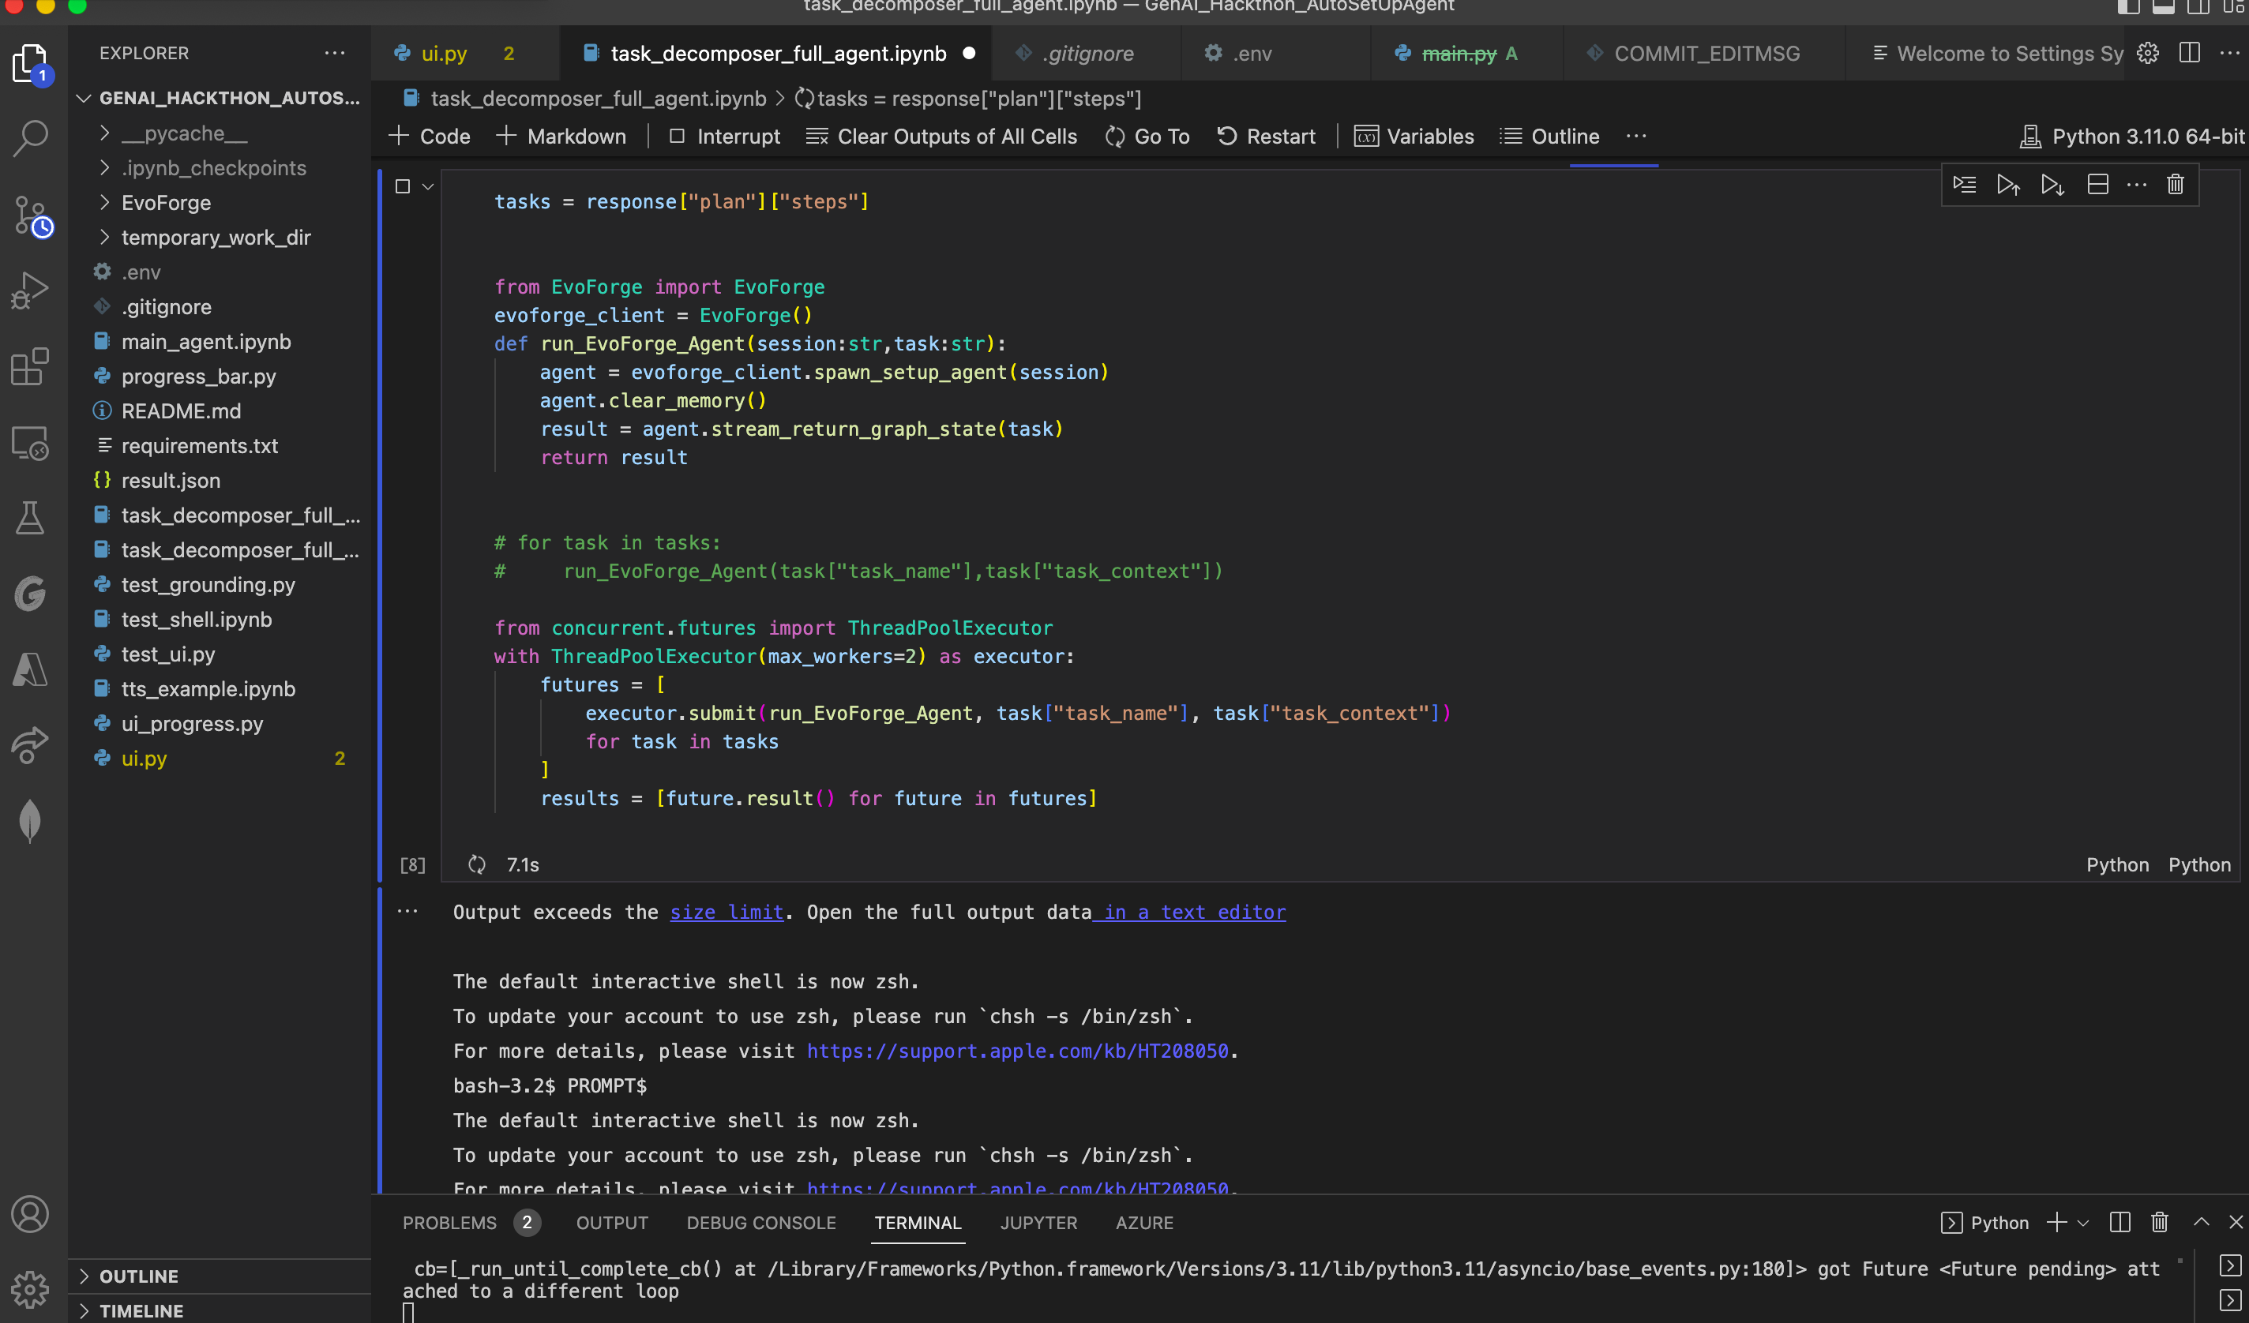The height and width of the screenshot is (1323, 2249).
Task: Stop the running cell execution square
Action: [x=403, y=186]
